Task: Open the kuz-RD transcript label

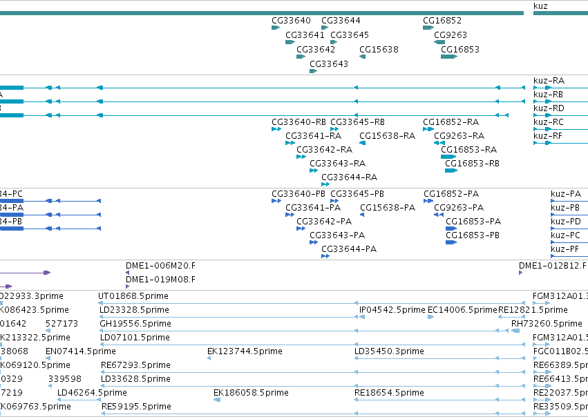Action: (x=549, y=108)
